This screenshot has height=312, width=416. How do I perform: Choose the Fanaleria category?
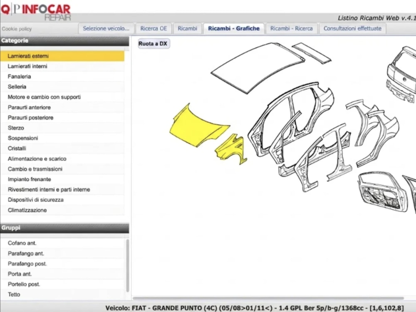tap(62, 77)
